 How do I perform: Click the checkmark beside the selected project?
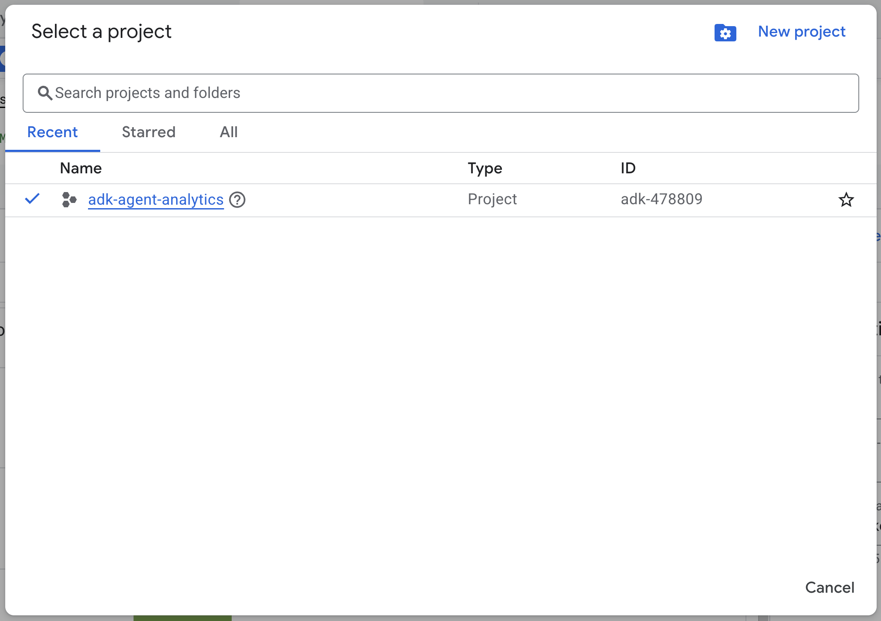tap(32, 199)
